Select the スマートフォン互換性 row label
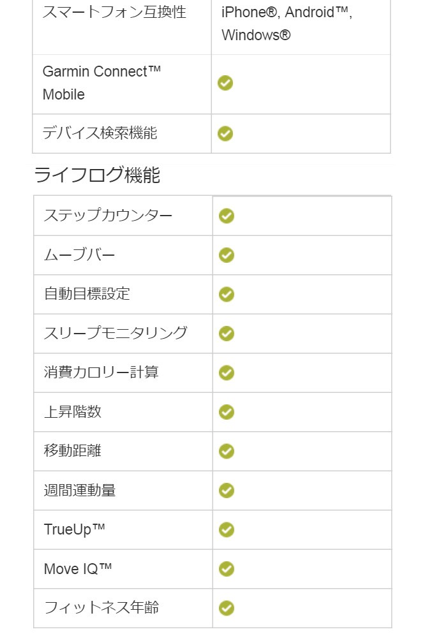This screenshot has width=434, height=634. click(114, 12)
